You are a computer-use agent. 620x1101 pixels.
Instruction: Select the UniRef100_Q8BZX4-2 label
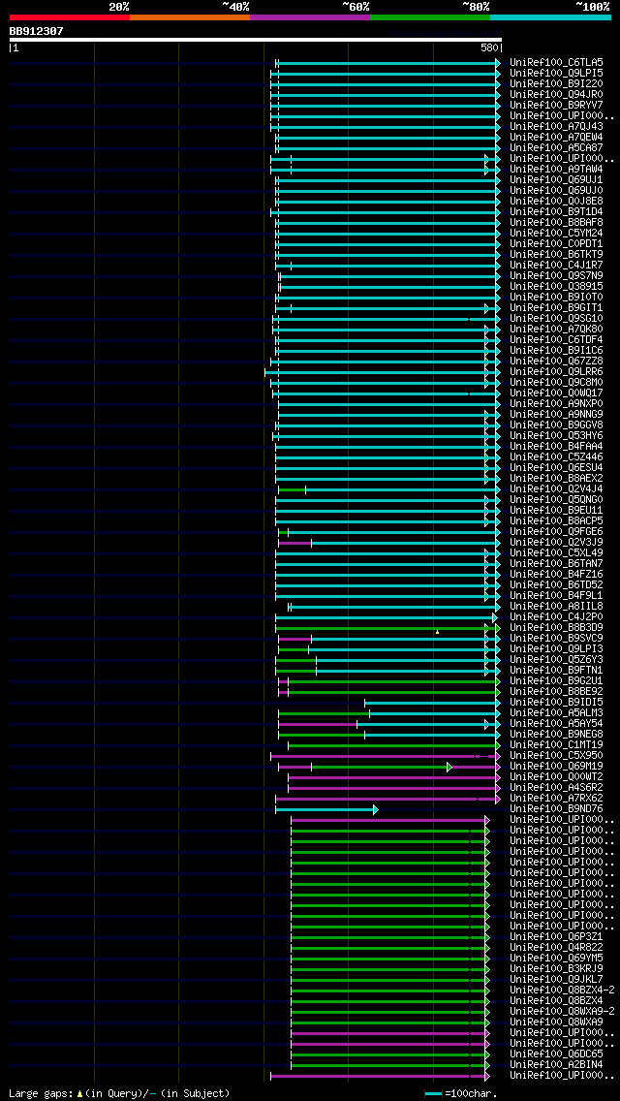563,991
